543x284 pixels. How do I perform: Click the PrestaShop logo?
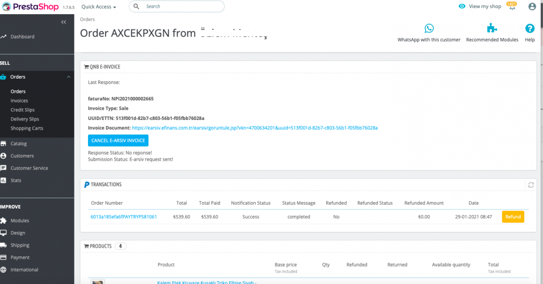tap(30, 7)
